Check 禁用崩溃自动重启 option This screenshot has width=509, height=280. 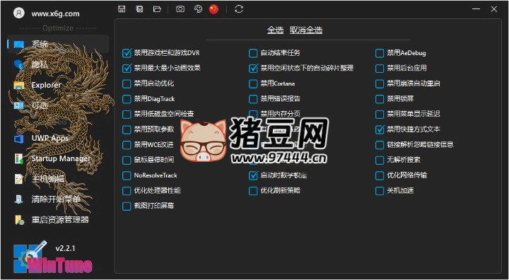tap(380, 83)
